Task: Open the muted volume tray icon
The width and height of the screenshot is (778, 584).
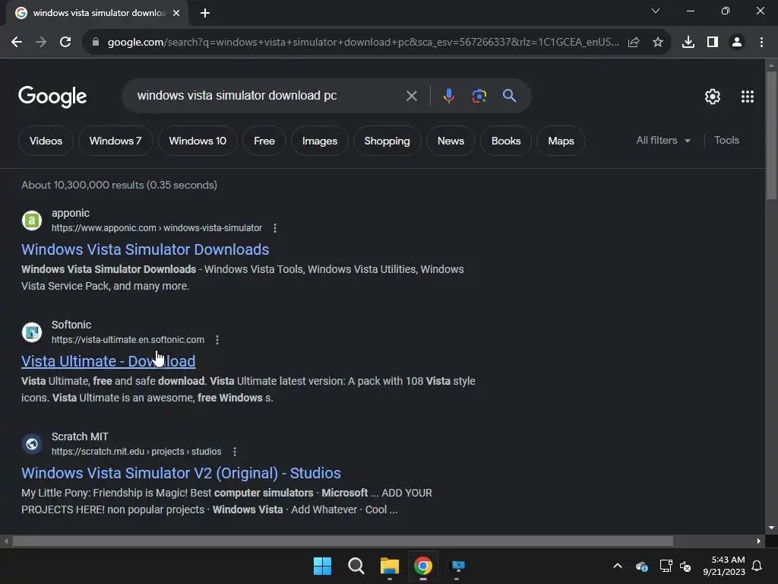Action: click(x=685, y=566)
